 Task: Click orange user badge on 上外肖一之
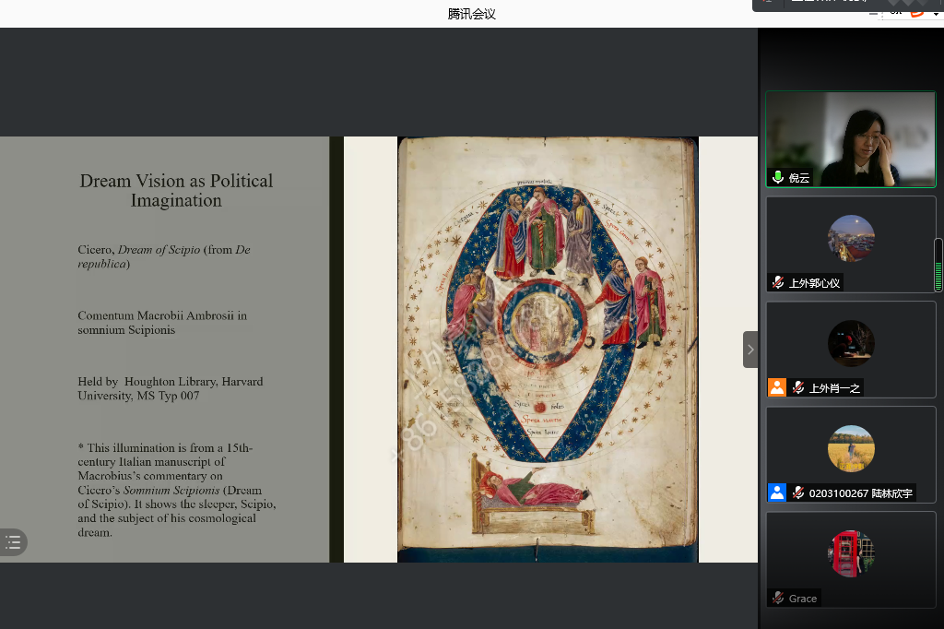[777, 388]
